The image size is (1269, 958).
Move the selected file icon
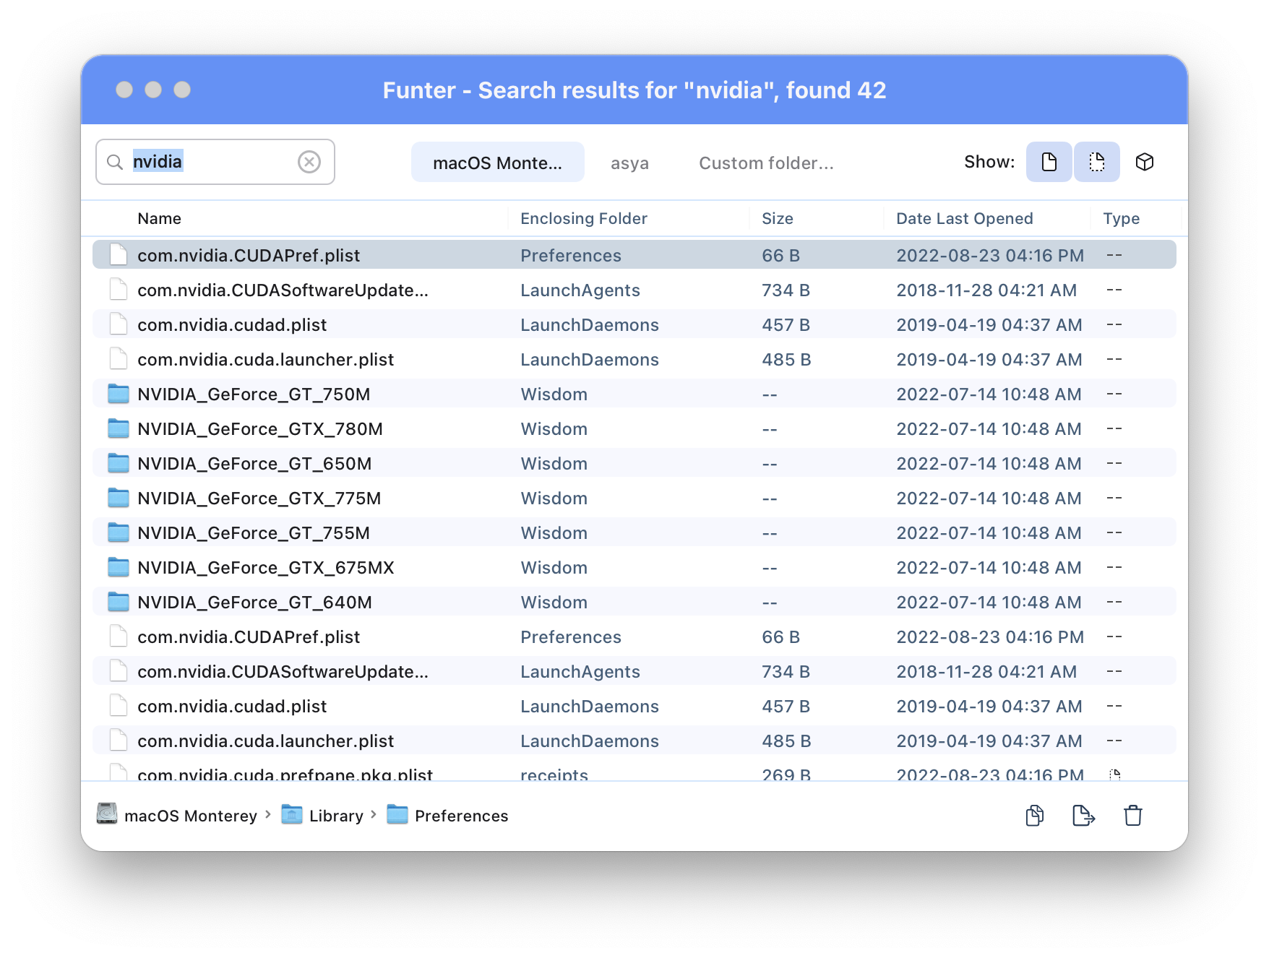click(1083, 816)
